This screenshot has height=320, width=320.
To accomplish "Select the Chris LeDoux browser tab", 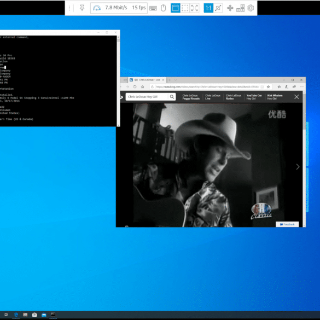I will click(147, 80).
